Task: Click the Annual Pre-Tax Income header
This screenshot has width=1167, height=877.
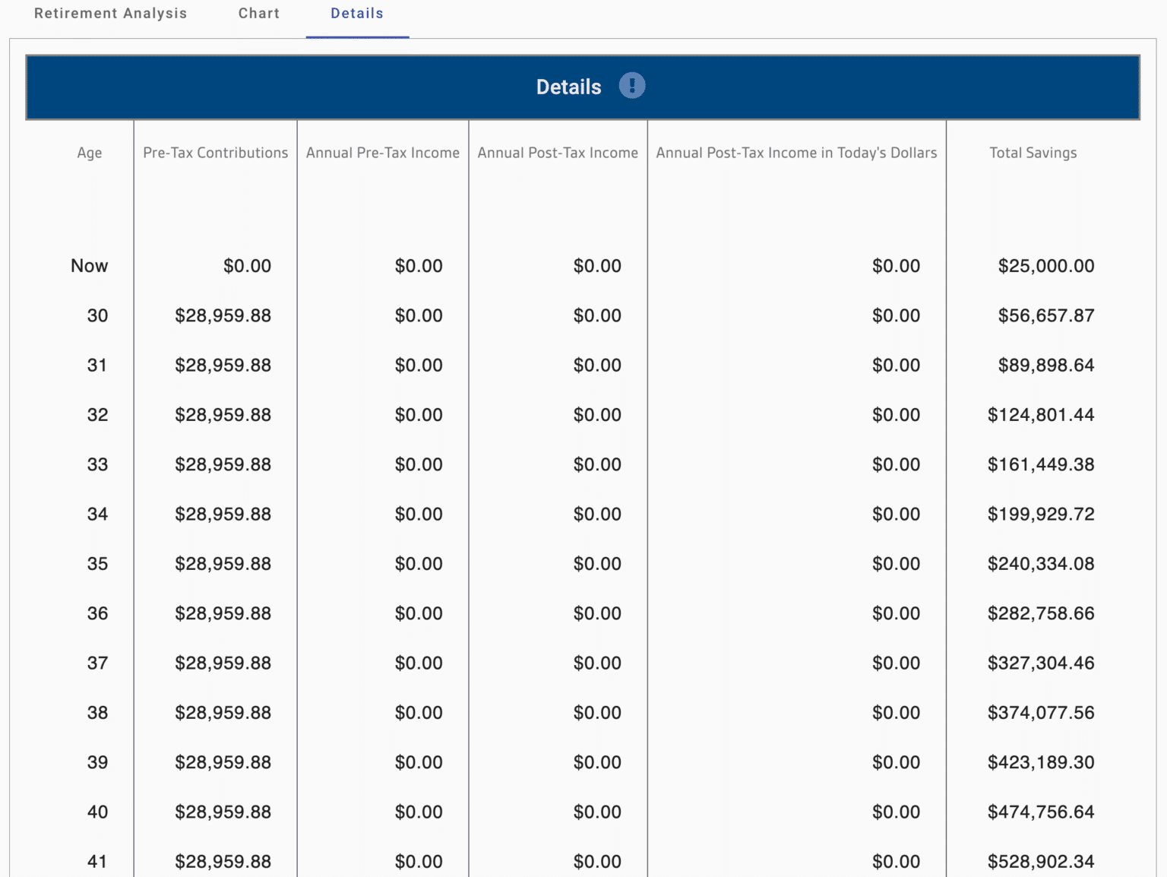Action: [382, 153]
